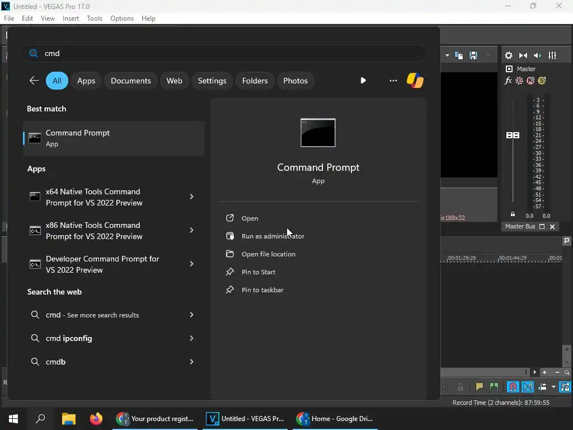The width and height of the screenshot is (573, 430).
Task: Insert a region with the green icon
Action: (494, 387)
